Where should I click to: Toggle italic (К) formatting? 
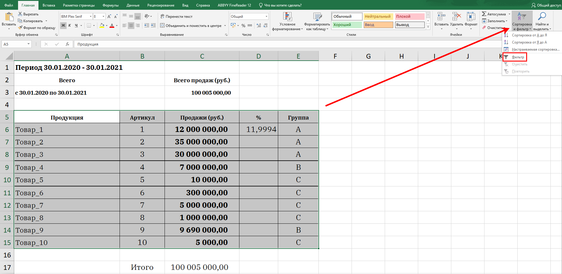coord(70,26)
